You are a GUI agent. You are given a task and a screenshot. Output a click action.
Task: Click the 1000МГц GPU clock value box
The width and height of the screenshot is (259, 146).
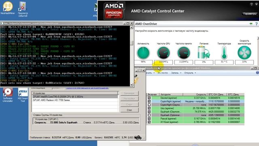(x=163, y=62)
